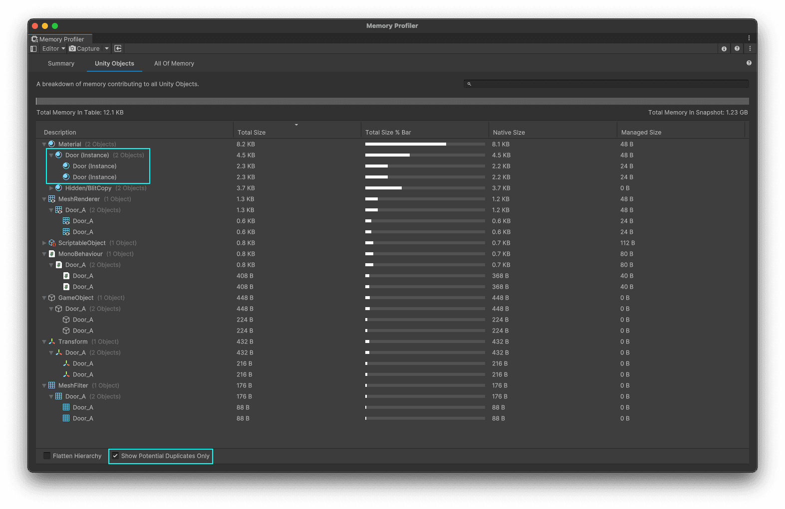Select the Hidden/BlitCopy row label
Screen dimensions: 785x509
(x=88, y=188)
